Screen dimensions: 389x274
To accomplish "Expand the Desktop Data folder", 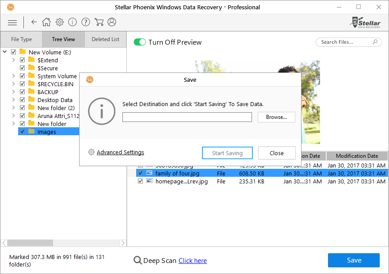I will coord(14,100).
